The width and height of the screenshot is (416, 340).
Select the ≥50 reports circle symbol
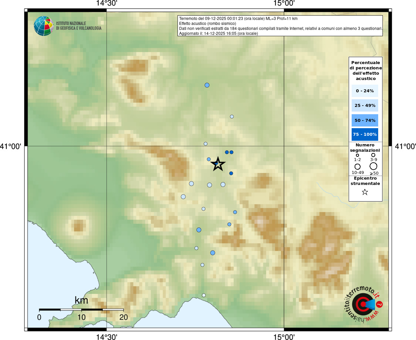374,166
